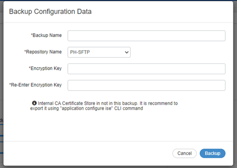This screenshot has width=237, height=168.
Task: Click the 'Internal CA Certificate Store' notice text
Action: pyautogui.click(x=104, y=106)
